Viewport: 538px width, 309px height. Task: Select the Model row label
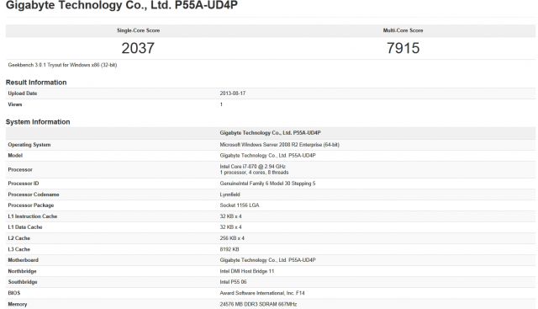click(15, 156)
